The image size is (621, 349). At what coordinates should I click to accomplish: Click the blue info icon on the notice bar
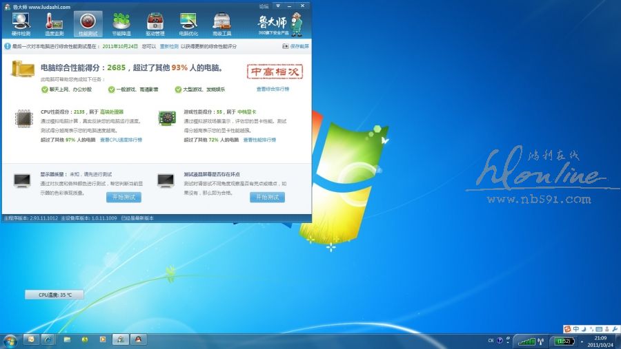point(7,46)
